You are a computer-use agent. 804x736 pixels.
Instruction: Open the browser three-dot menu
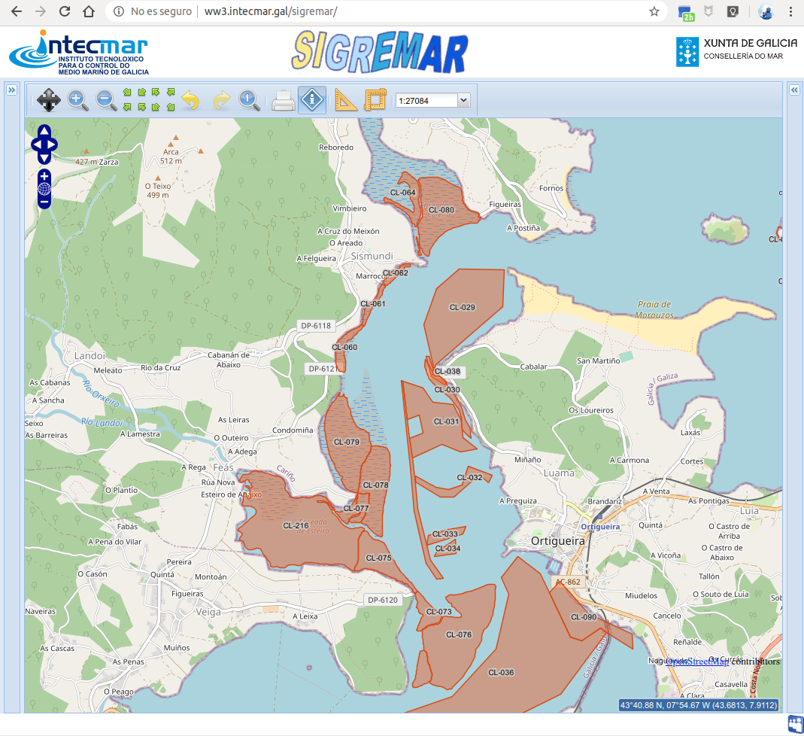790,11
